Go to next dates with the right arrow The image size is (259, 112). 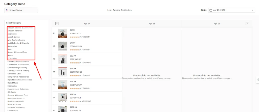[x=247, y=23]
